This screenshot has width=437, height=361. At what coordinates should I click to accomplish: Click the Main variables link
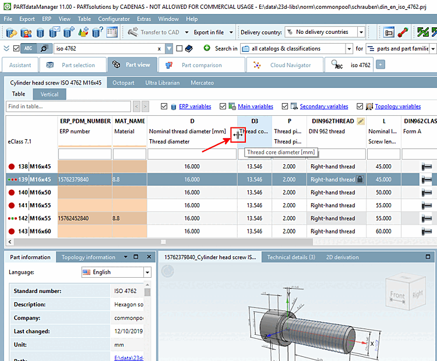point(255,107)
